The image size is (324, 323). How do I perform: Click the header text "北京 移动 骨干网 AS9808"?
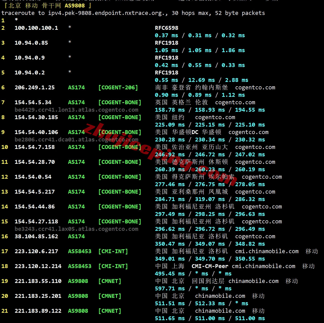click(x=47, y=5)
